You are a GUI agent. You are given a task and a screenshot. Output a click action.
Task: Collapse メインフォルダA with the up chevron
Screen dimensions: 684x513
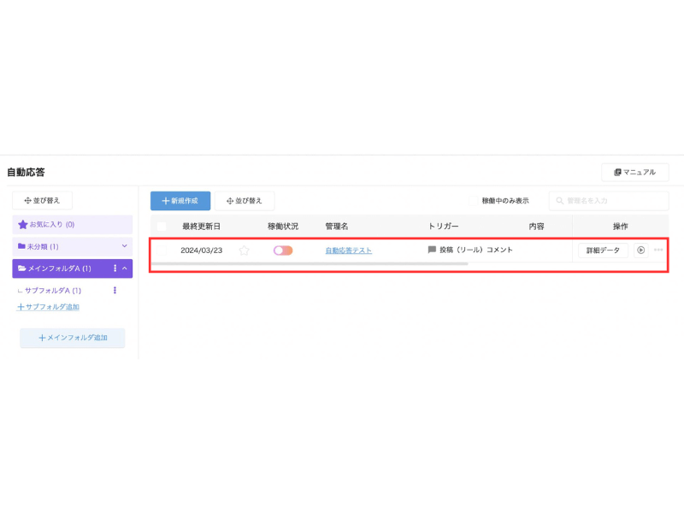click(x=125, y=268)
